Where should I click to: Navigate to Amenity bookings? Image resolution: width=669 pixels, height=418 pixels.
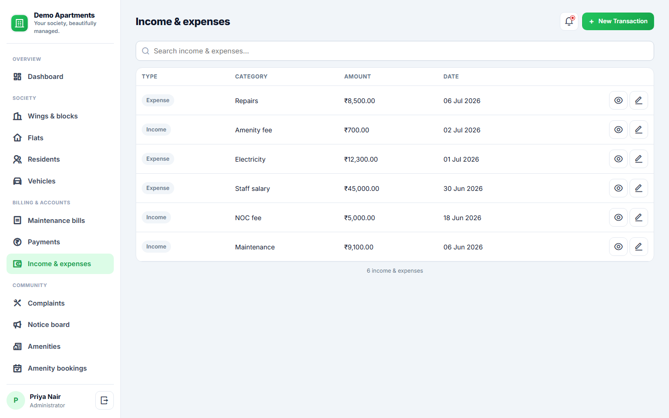click(x=60, y=368)
